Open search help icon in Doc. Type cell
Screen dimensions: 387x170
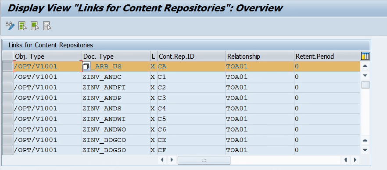[x=86, y=67]
